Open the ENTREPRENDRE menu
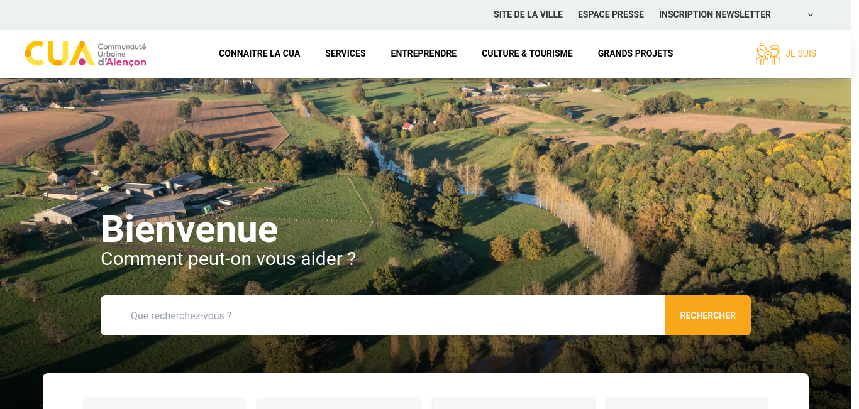The width and height of the screenshot is (859, 409). (424, 53)
